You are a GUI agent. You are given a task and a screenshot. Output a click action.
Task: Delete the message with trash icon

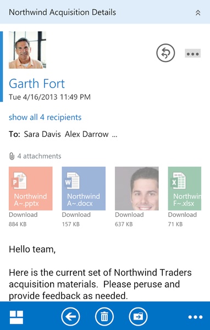104,317
